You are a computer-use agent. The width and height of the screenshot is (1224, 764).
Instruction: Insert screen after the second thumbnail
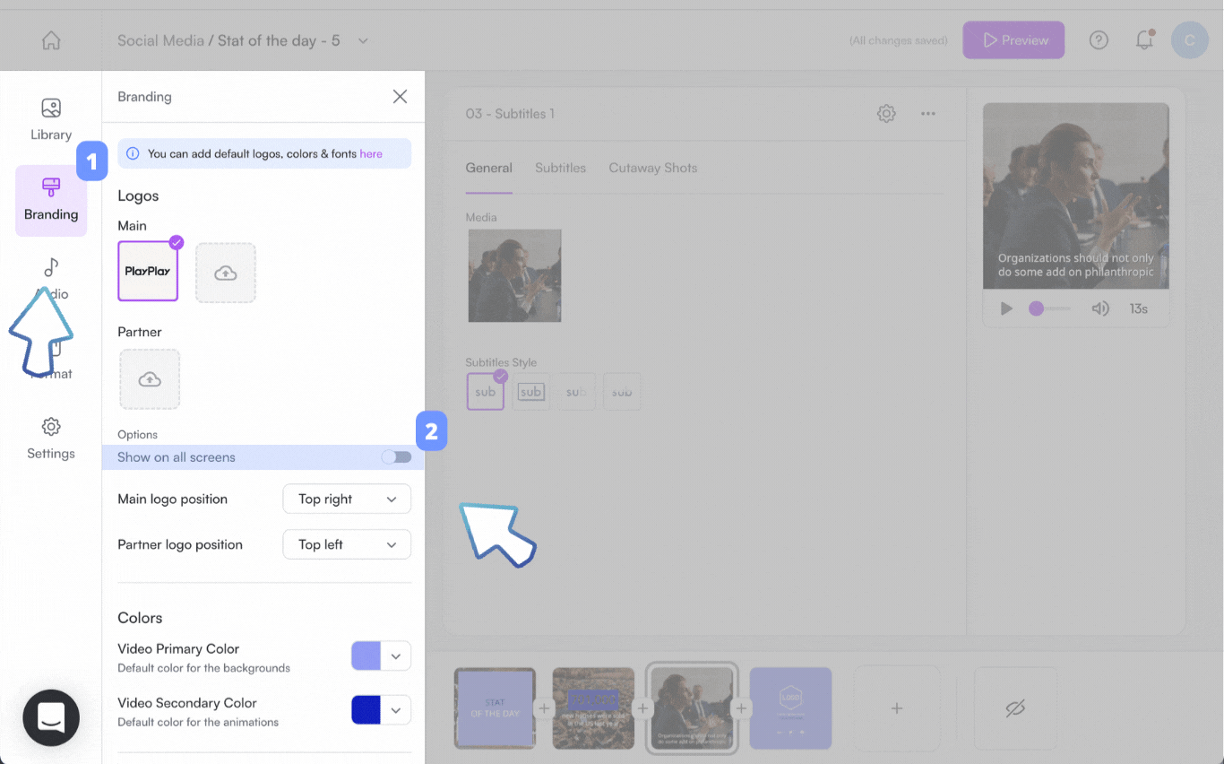click(642, 708)
